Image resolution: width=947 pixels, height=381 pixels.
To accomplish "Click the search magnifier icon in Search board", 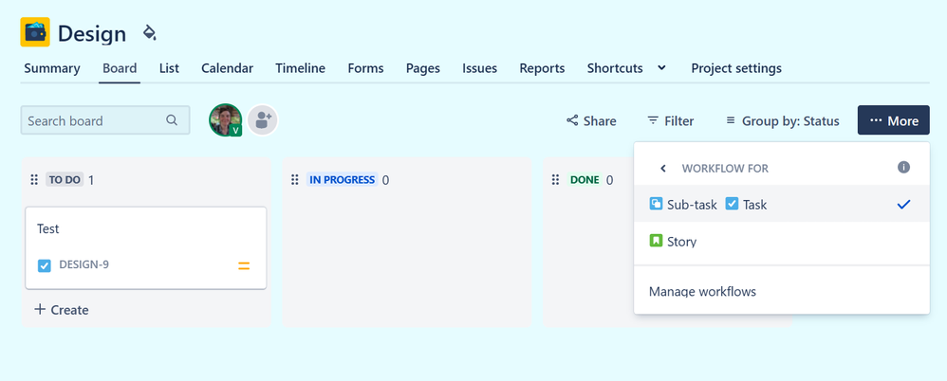I will (x=172, y=120).
